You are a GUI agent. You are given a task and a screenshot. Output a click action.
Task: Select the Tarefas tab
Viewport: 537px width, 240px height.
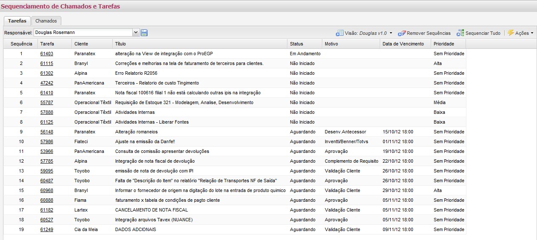(x=17, y=21)
